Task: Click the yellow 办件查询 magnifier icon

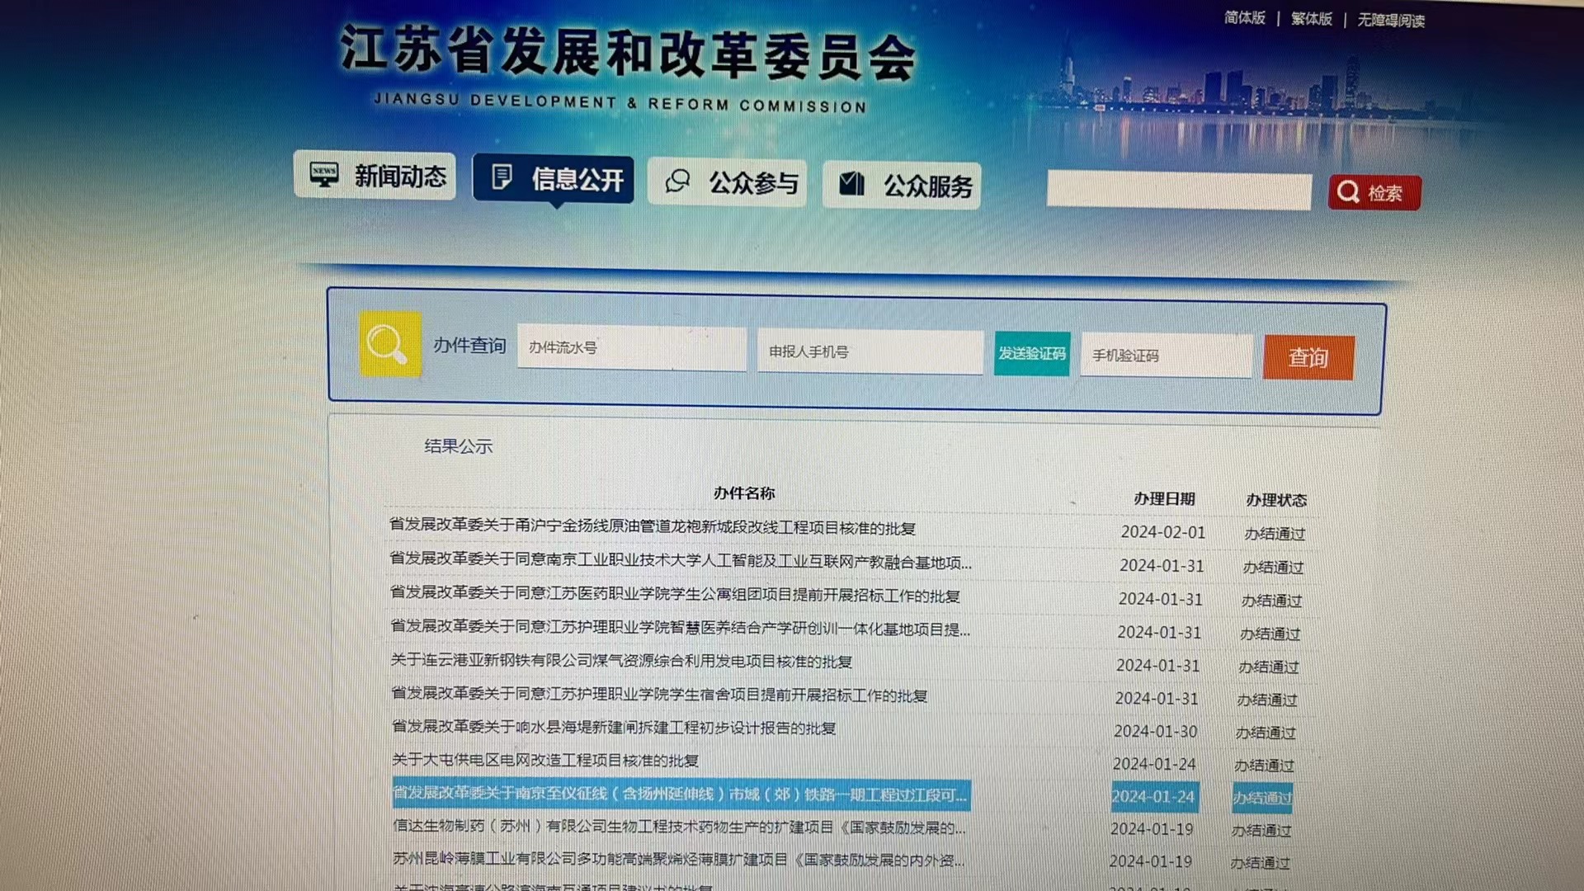Action: point(390,344)
